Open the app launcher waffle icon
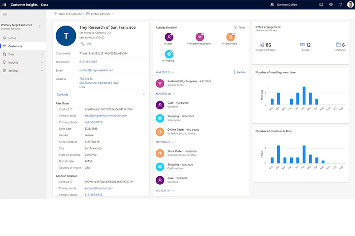 click(x=4, y=4)
